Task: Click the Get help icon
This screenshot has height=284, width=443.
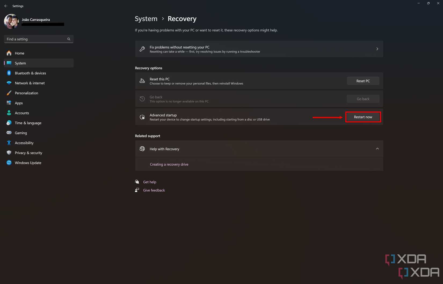Action: (x=137, y=182)
